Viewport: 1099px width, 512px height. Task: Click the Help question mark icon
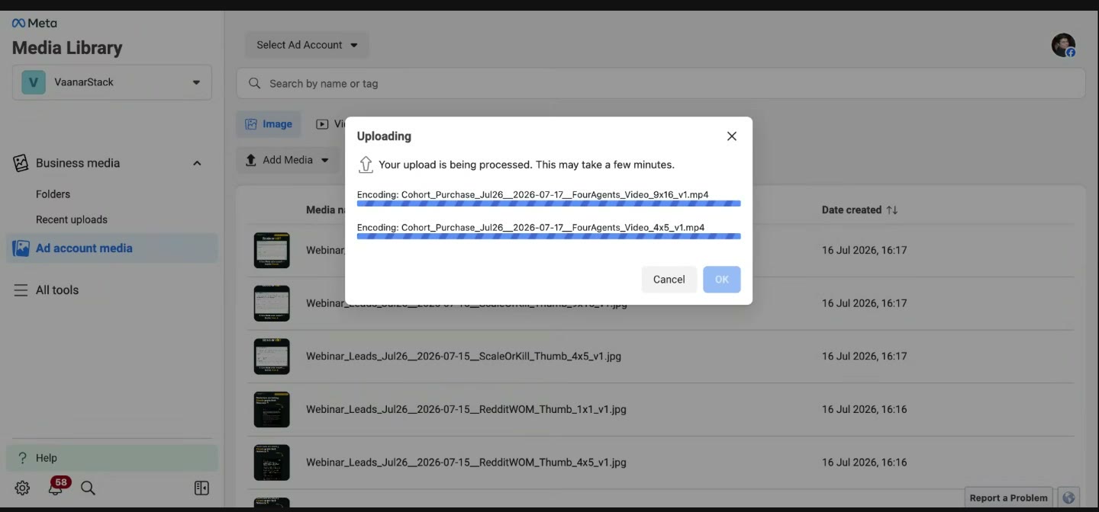click(22, 458)
